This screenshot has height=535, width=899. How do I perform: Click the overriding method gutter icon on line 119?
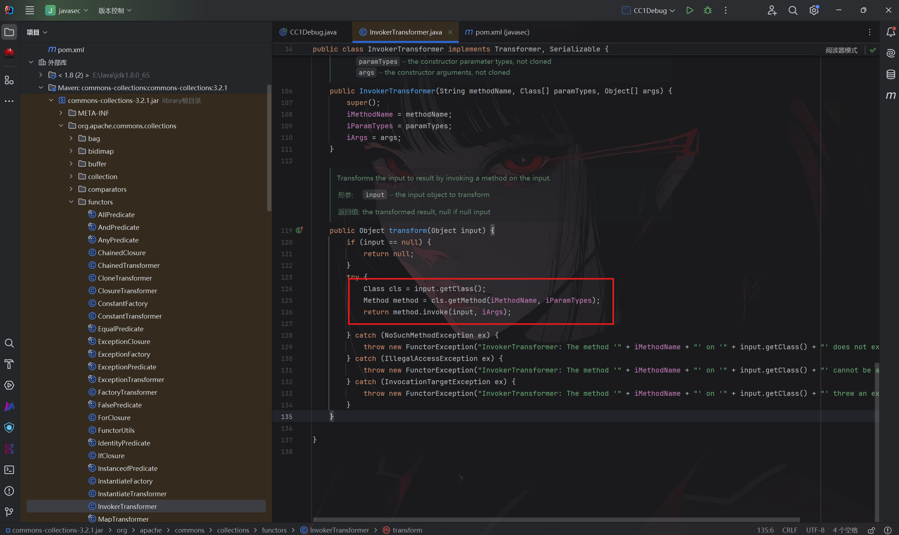[x=299, y=230]
